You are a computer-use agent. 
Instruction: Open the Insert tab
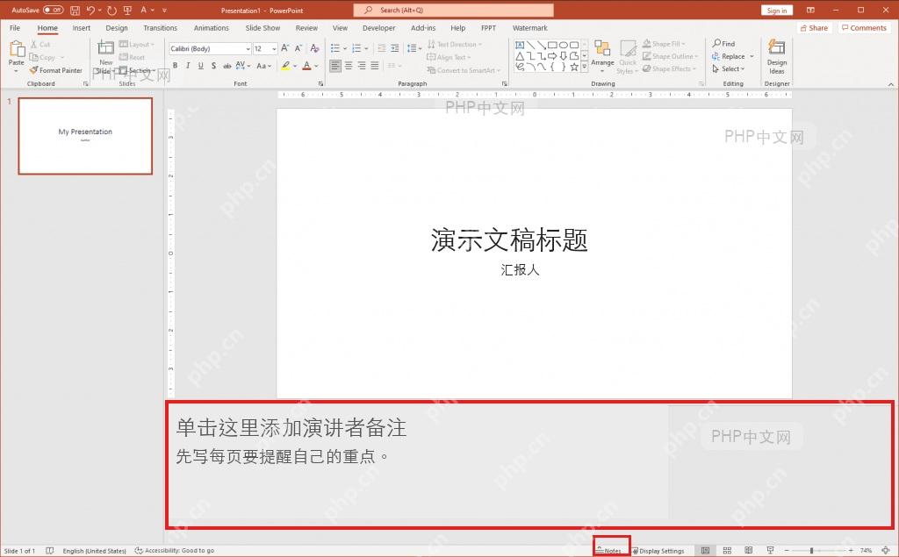(x=82, y=27)
